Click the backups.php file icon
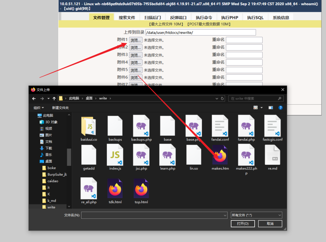The image size is (326, 242). (x=141, y=127)
